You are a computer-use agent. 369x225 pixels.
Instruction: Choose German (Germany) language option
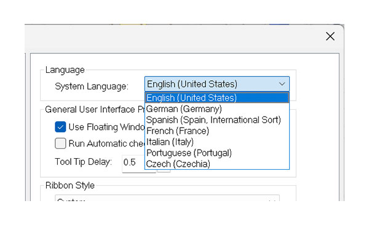pyautogui.click(x=216, y=109)
